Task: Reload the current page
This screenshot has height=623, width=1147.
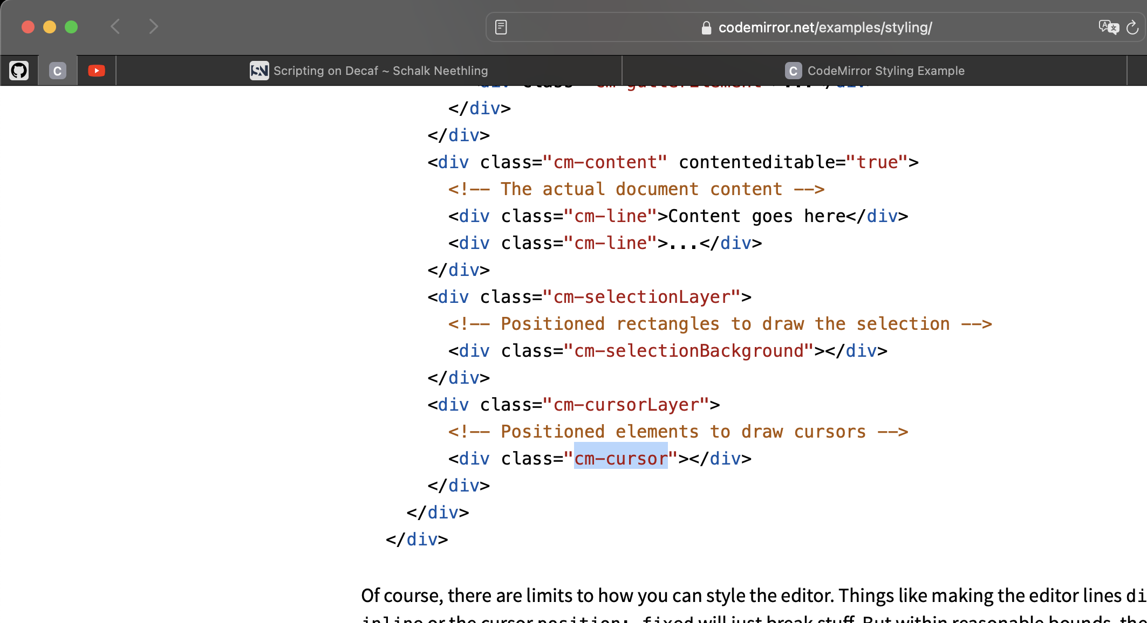Action: [x=1132, y=27]
